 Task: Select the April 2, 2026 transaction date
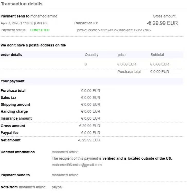point(24,23)
